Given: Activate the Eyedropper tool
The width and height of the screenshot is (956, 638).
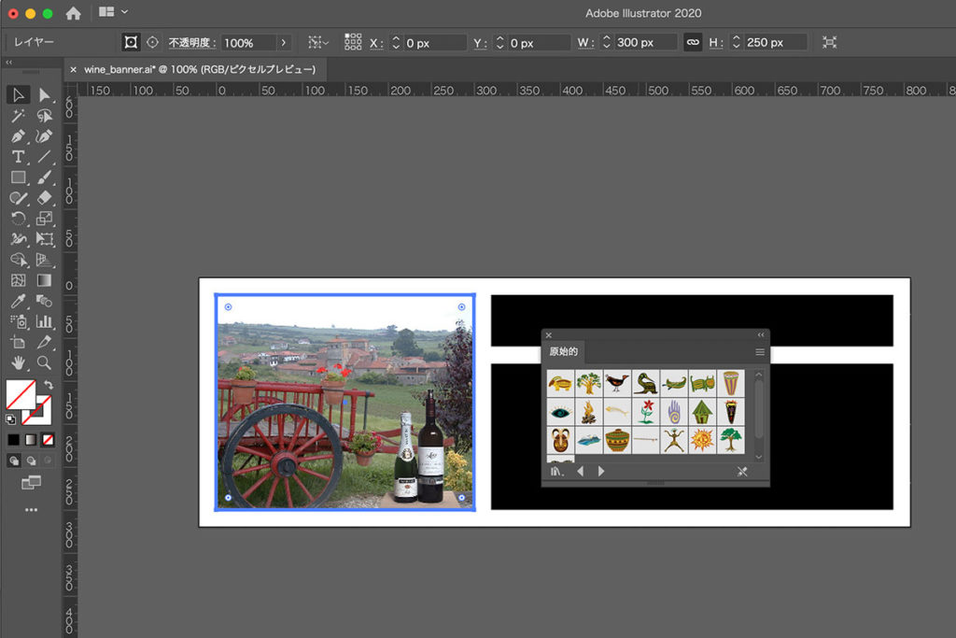Looking at the screenshot, I should tap(18, 301).
